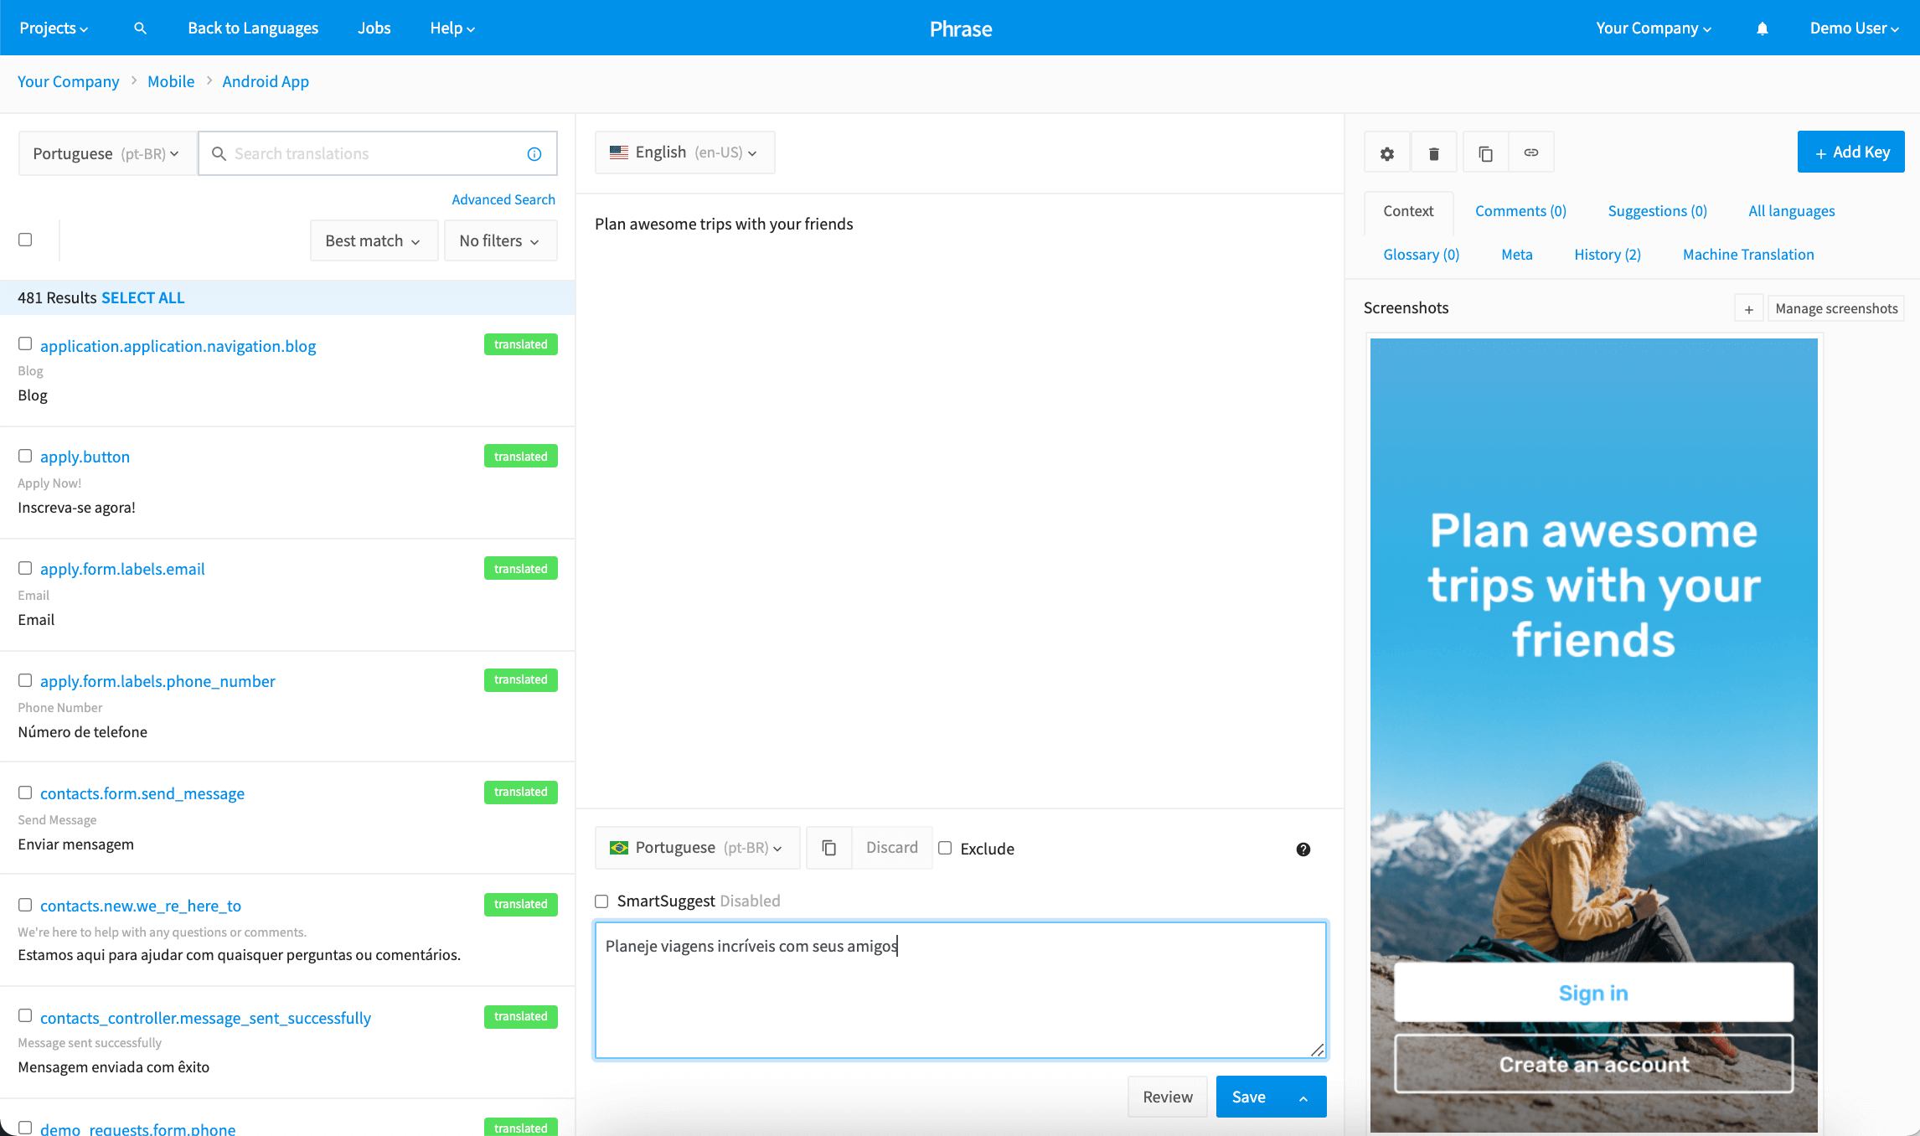Click the Save button
Viewport: 1920px width, 1136px height.
coord(1248,1097)
